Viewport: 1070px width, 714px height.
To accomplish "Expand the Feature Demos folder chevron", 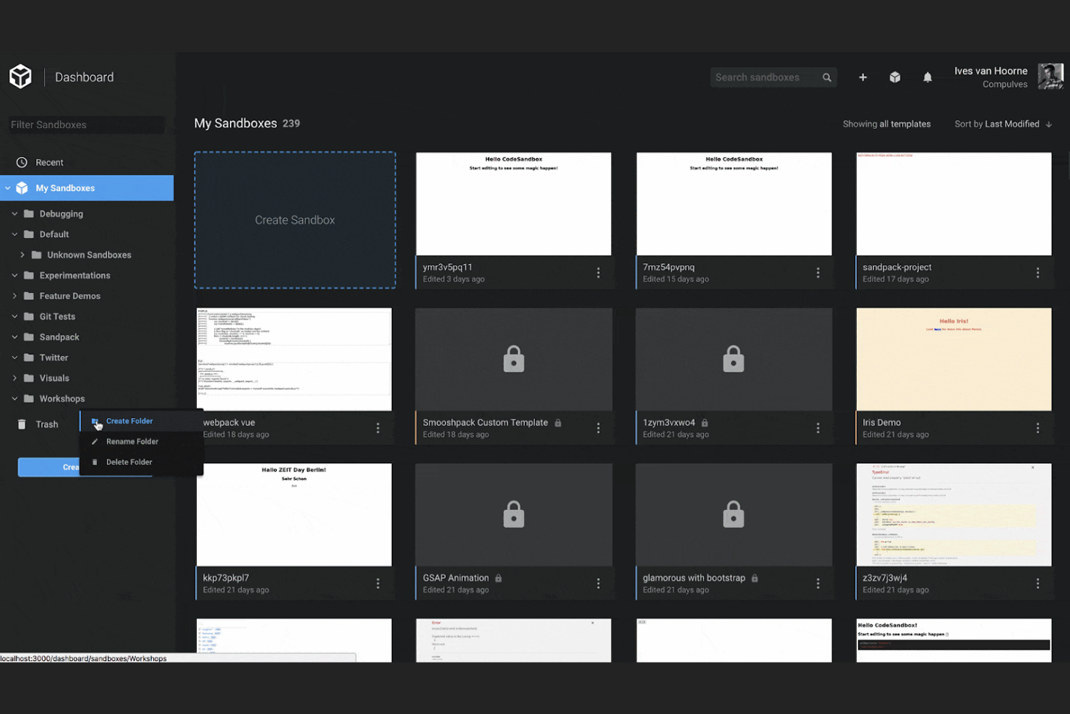I will coord(14,296).
